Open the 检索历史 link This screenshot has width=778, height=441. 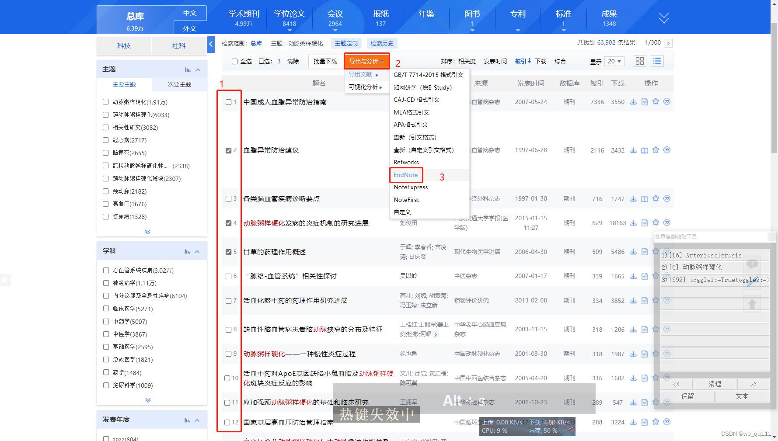pos(382,43)
